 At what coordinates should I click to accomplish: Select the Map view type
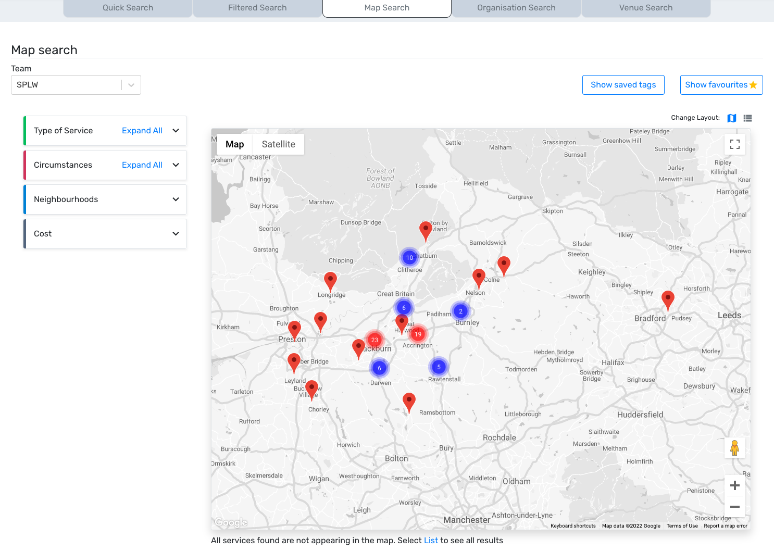(234, 144)
